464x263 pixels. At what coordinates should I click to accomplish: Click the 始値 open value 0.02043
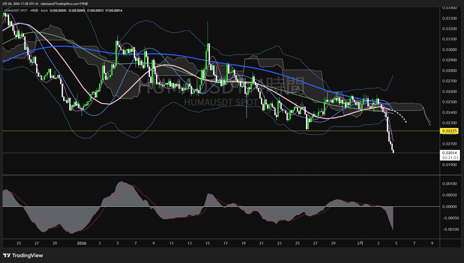(x=61, y=11)
